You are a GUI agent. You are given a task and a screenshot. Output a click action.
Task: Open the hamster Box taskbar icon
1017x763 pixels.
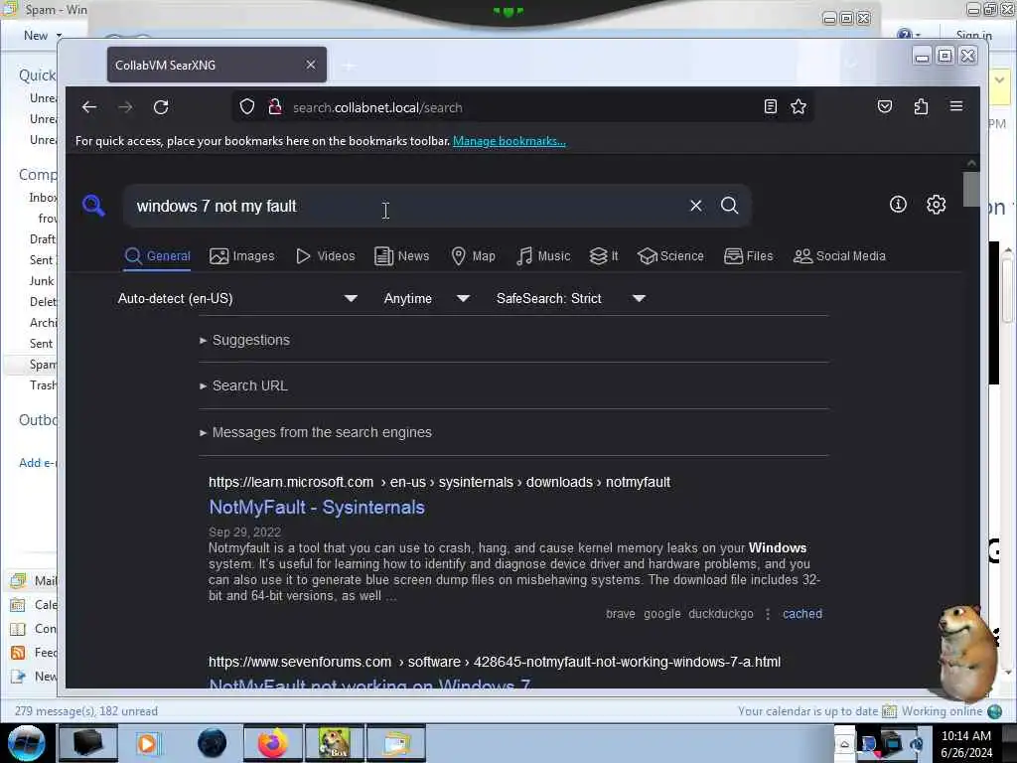pyautogui.click(x=334, y=743)
